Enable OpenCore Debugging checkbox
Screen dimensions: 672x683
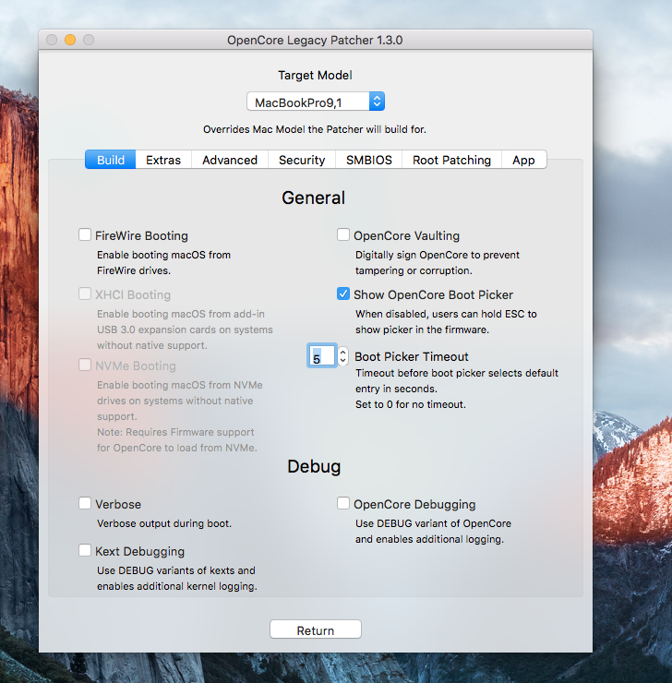(343, 503)
